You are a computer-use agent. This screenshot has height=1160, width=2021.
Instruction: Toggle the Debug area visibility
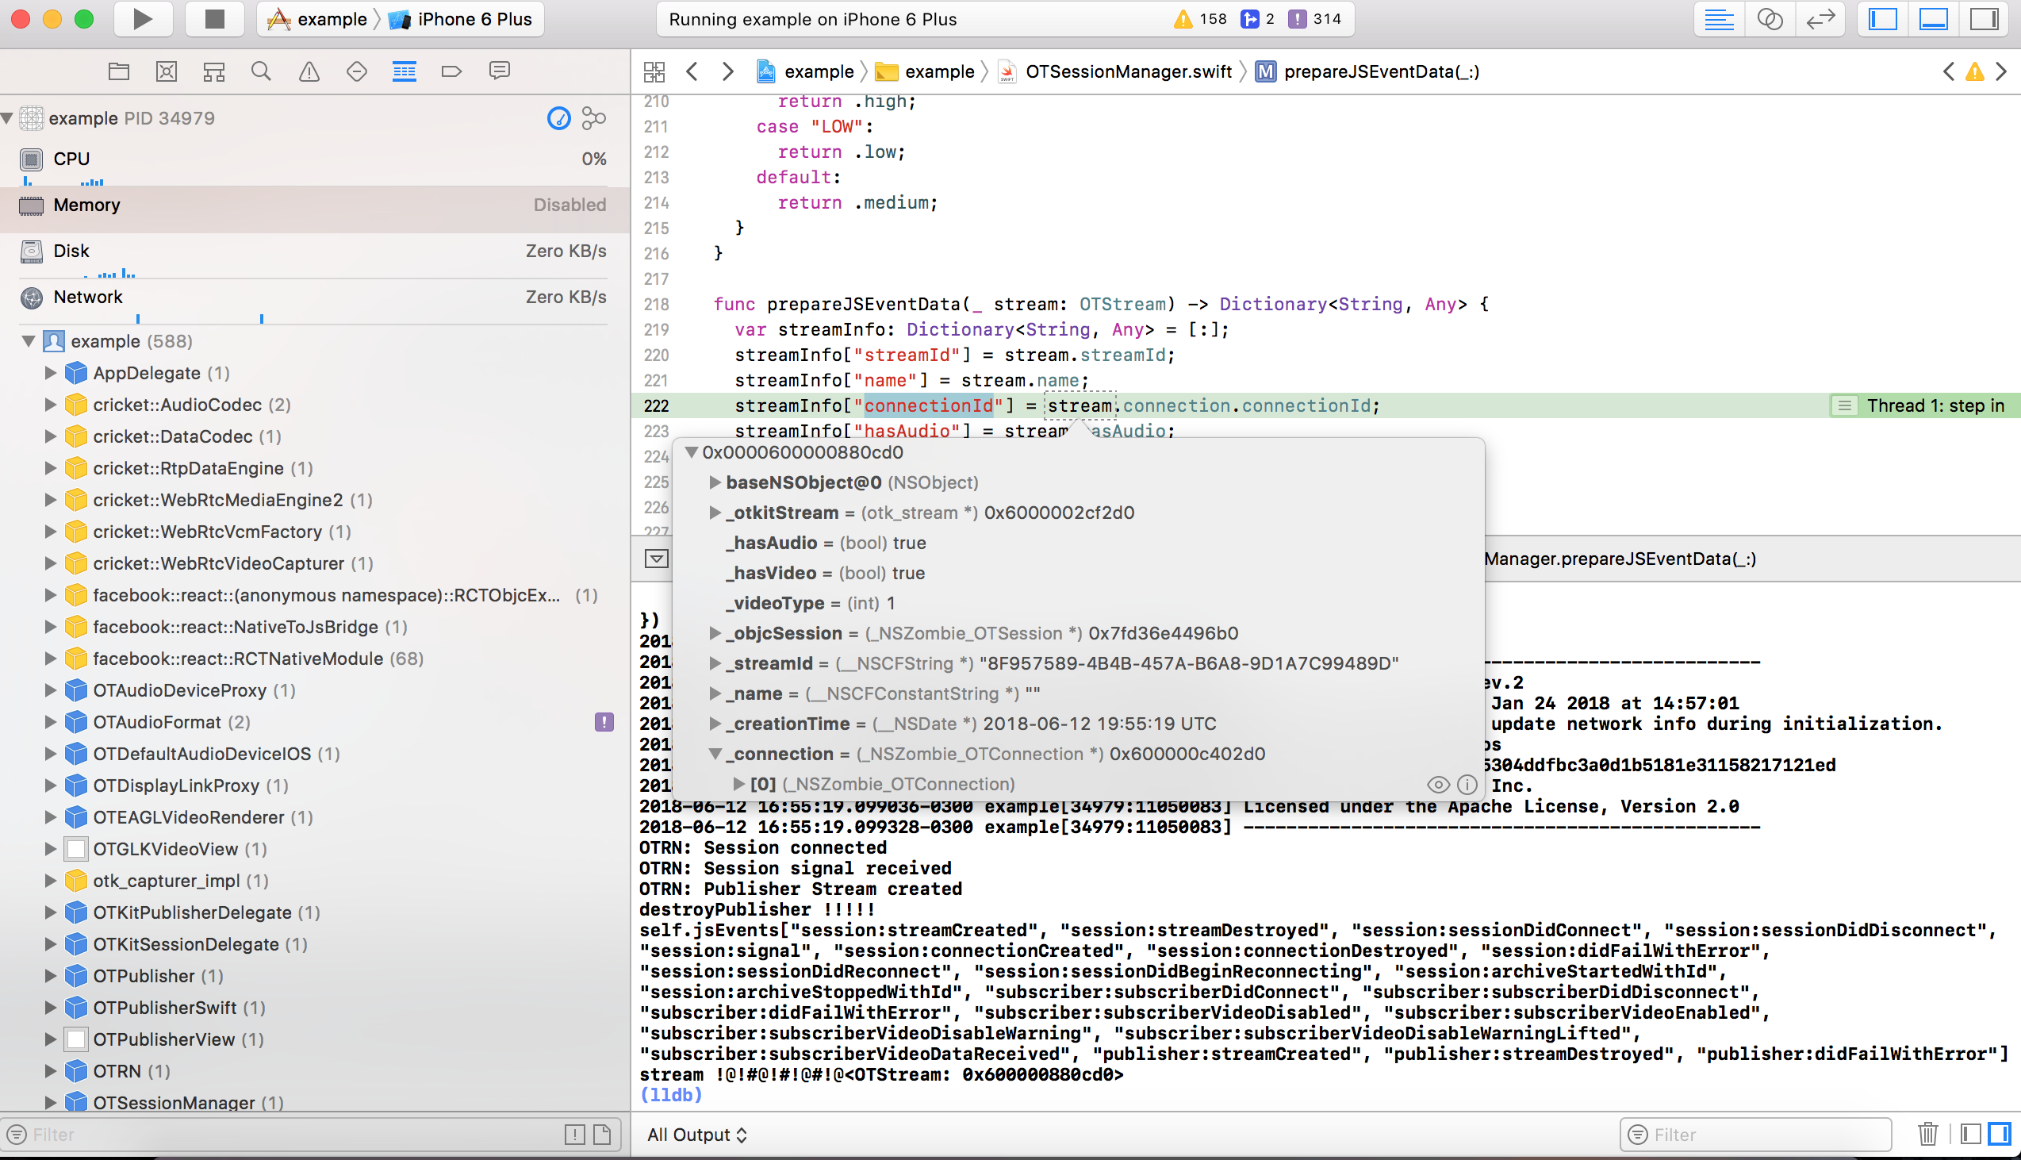pyautogui.click(x=1934, y=18)
